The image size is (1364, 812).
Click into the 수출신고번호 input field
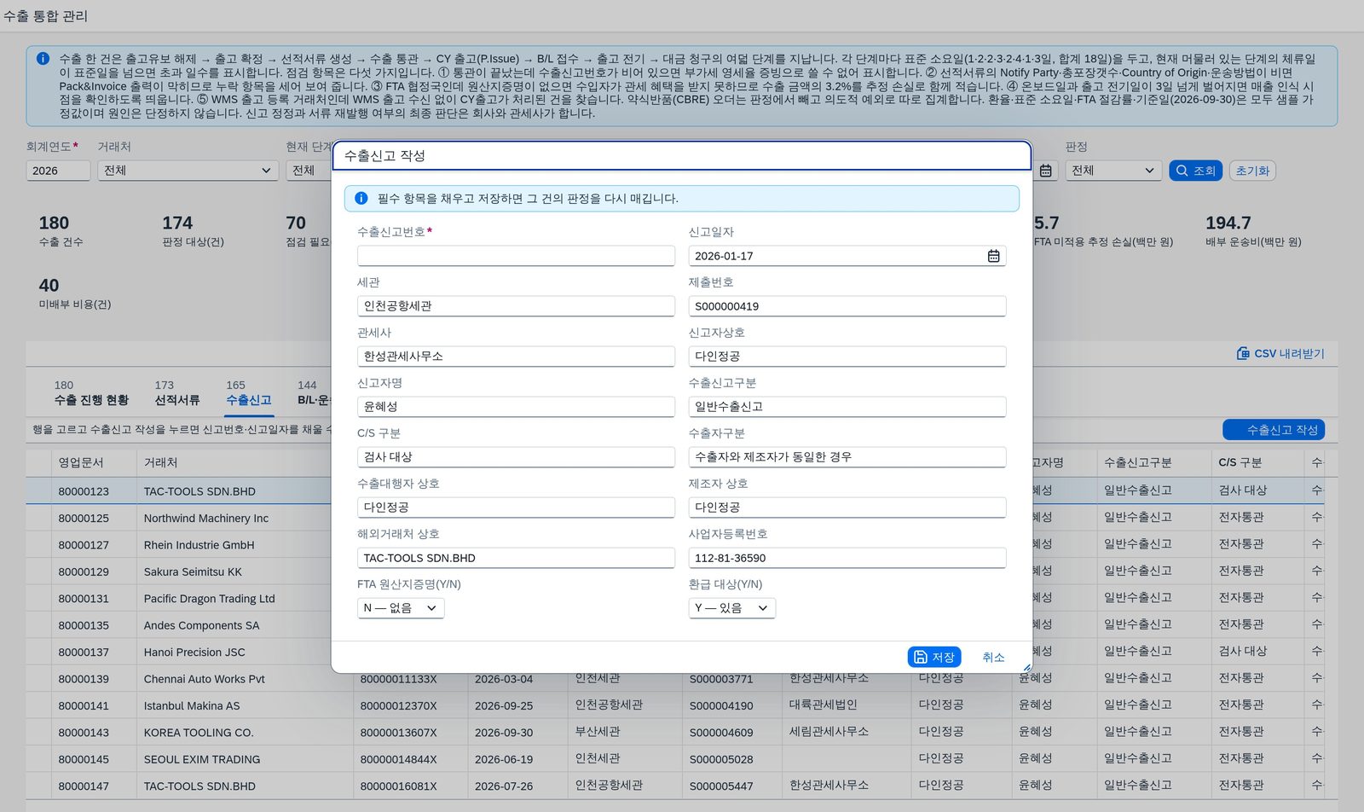pos(516,256)
